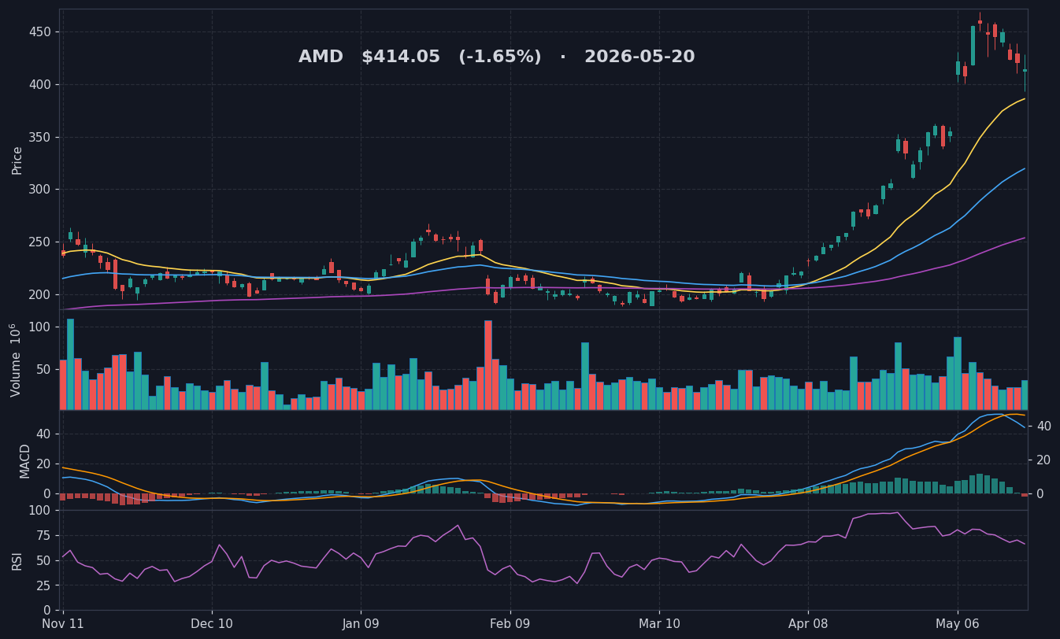1060x639 pixels.
Task: Click the 350 price tick label
Action: point(40,137)
